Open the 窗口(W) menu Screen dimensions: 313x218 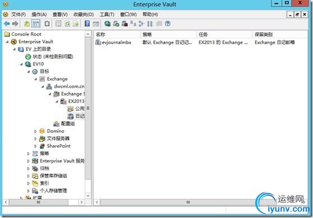pyautogui.click(x=128, y=15)
